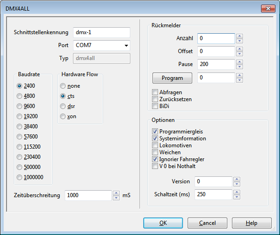Close the DMX4ALL dialog window
The image size is (280, 235).
coord(267,8)
